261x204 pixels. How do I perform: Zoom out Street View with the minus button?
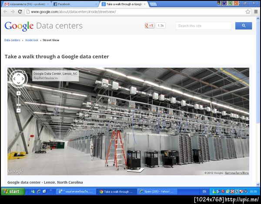click(x=18, y=110)
